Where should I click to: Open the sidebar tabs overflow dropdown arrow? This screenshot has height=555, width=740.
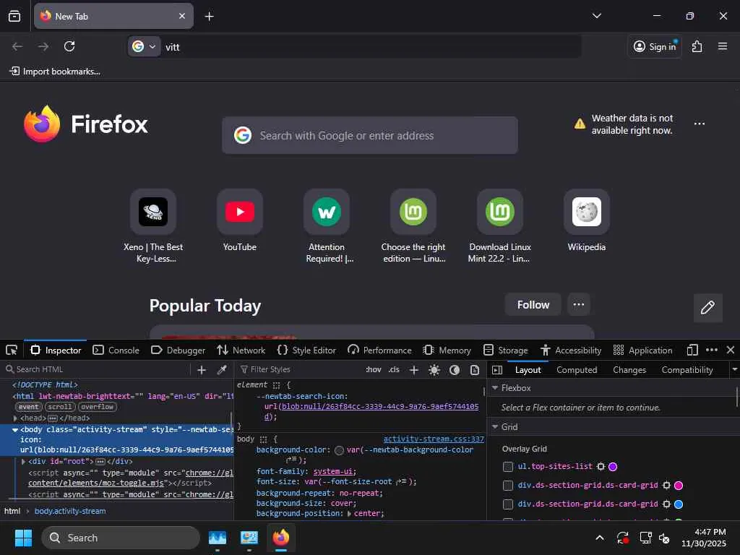[x=734, y=369]
